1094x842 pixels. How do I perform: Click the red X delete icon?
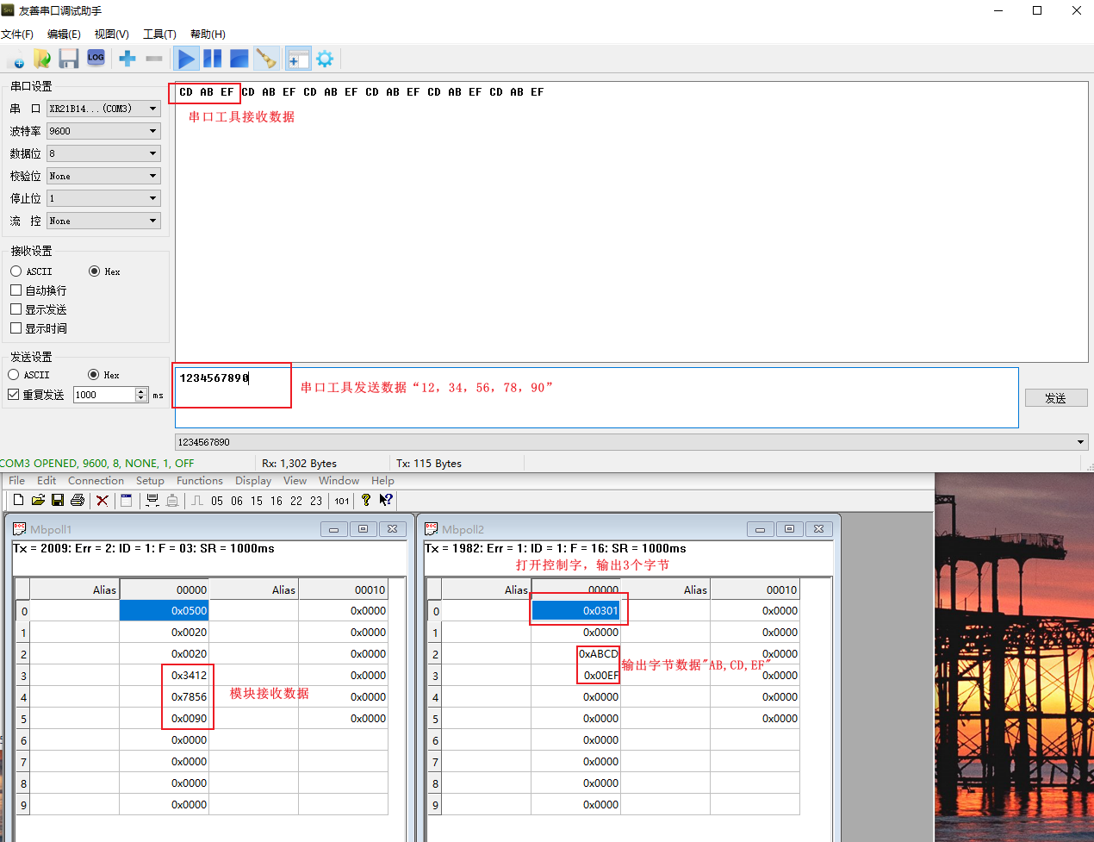pyautogui.click(x=103, y=501)
